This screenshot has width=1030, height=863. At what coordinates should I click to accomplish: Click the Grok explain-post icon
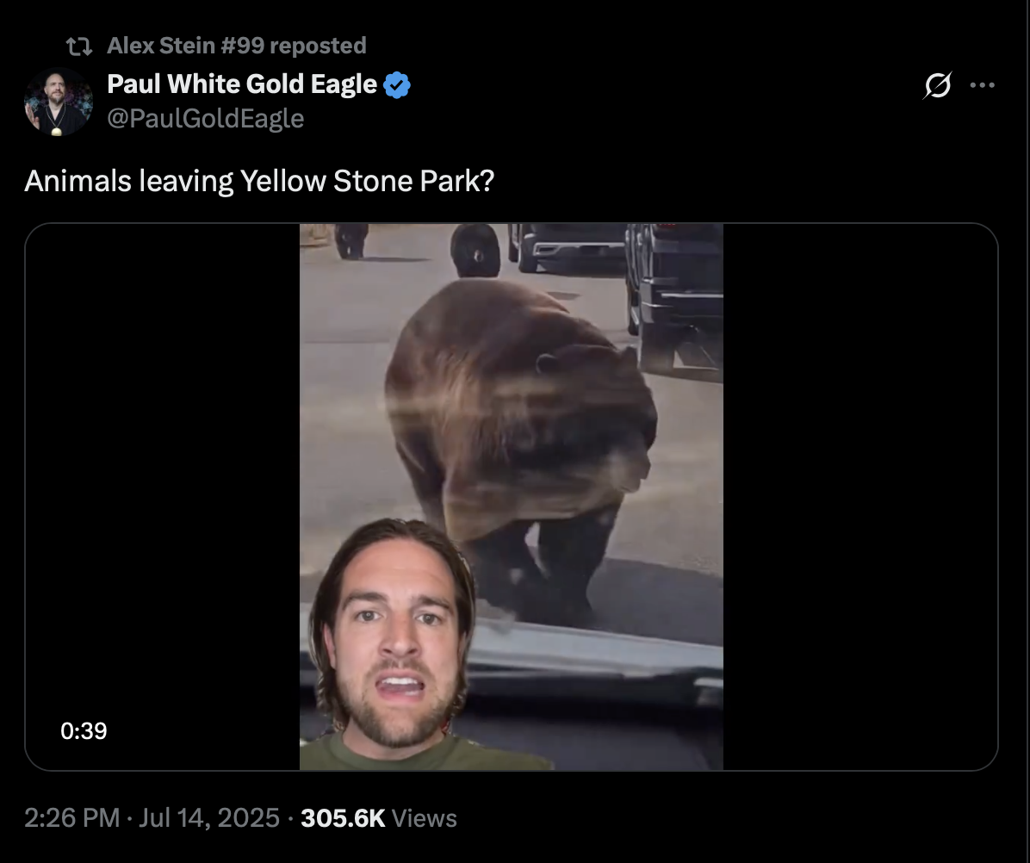coord(937,85)
